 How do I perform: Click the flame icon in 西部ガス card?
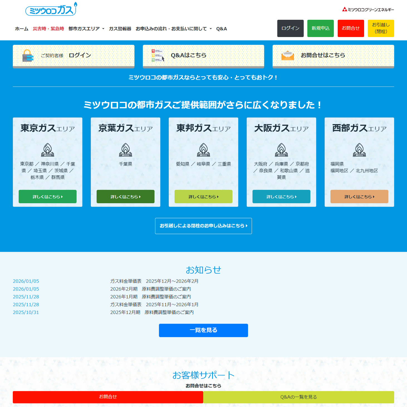coord(359,150)
